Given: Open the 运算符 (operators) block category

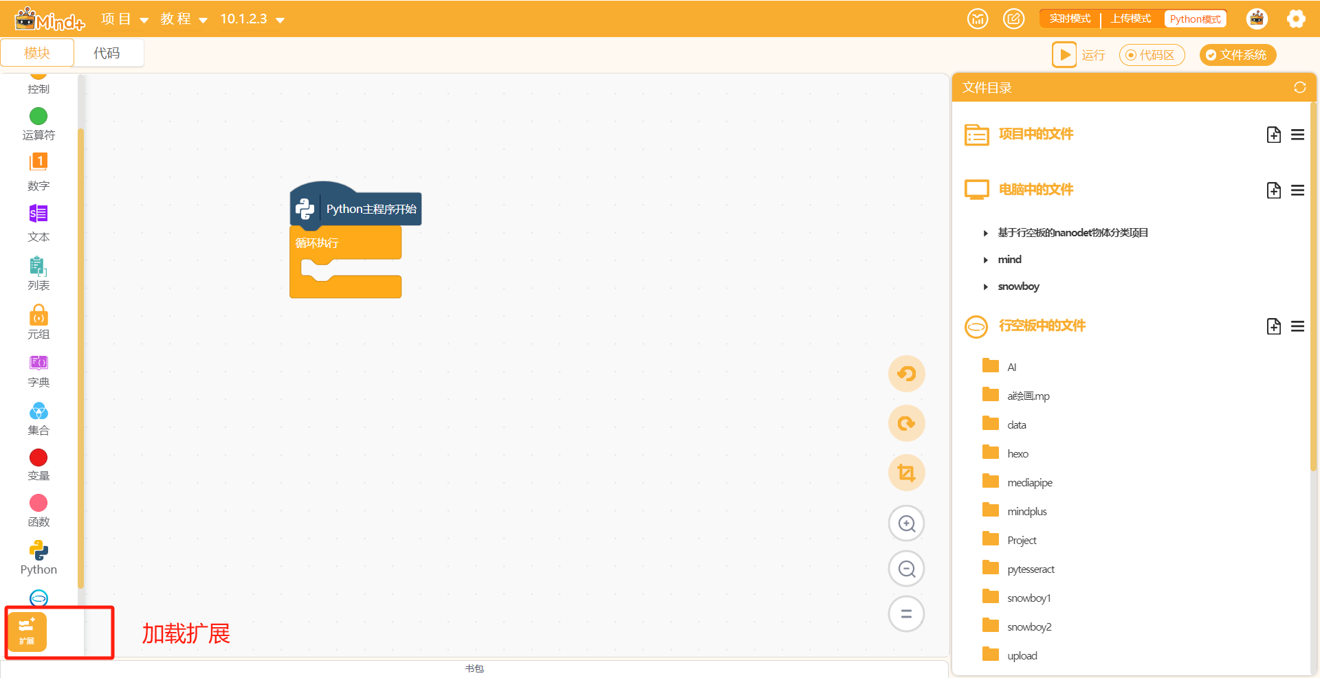Looking at the screenshot, I should coord(38,124).
